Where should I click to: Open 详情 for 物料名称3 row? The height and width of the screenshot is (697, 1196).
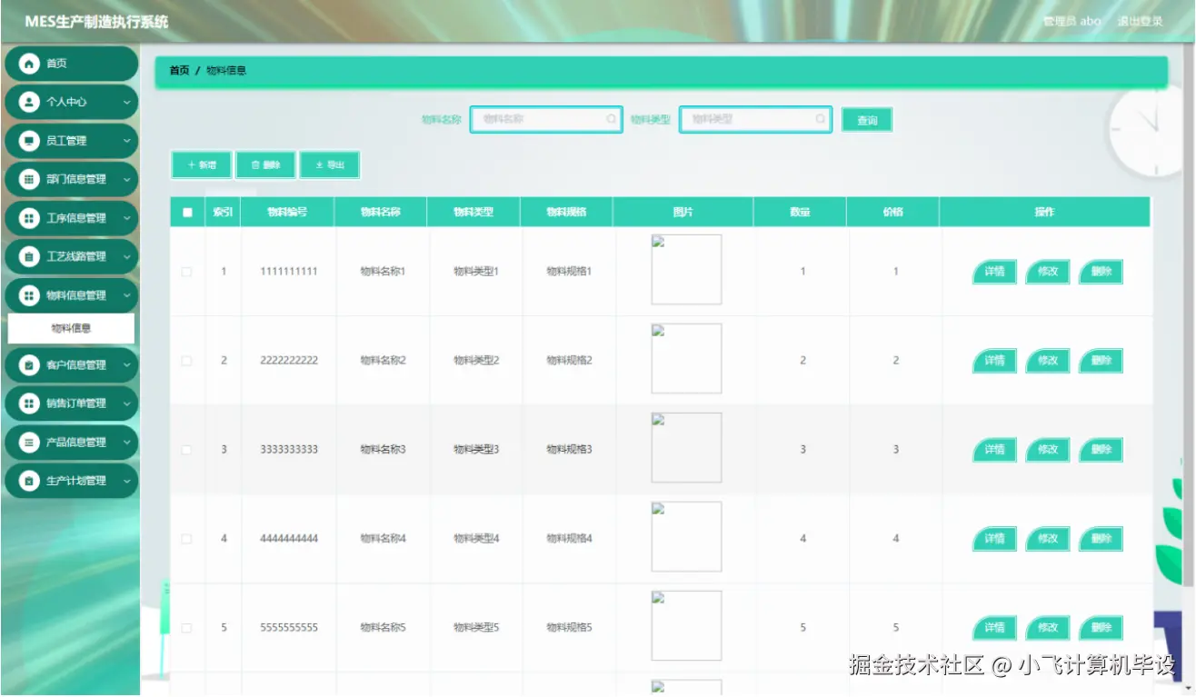tap(994, 450)
